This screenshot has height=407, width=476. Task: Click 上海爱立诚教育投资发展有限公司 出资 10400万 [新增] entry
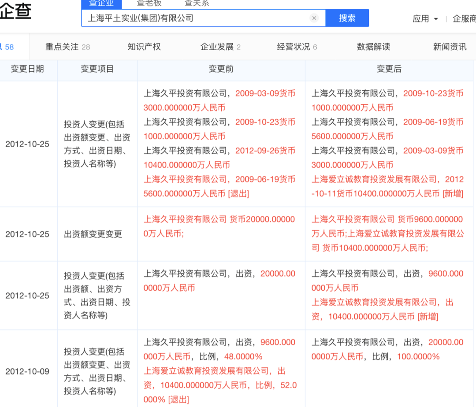[382, 309]
